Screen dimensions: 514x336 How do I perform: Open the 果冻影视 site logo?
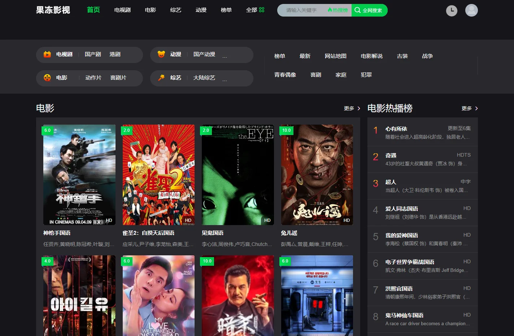tap(53, 10)
